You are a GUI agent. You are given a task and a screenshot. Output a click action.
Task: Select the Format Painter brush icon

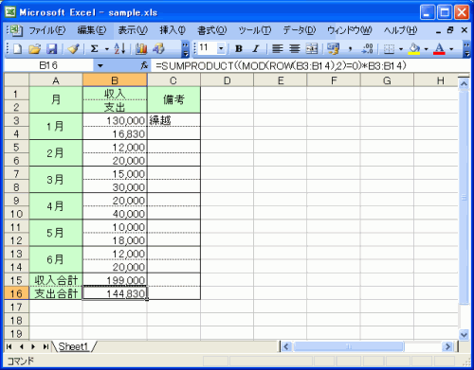[x=73, y=49]
